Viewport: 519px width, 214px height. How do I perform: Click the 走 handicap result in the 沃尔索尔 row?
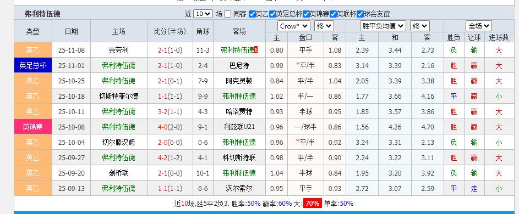(474, 188)
